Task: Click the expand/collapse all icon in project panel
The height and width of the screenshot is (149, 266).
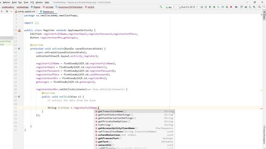Action: pyautogui.click(x=2, y=12)
